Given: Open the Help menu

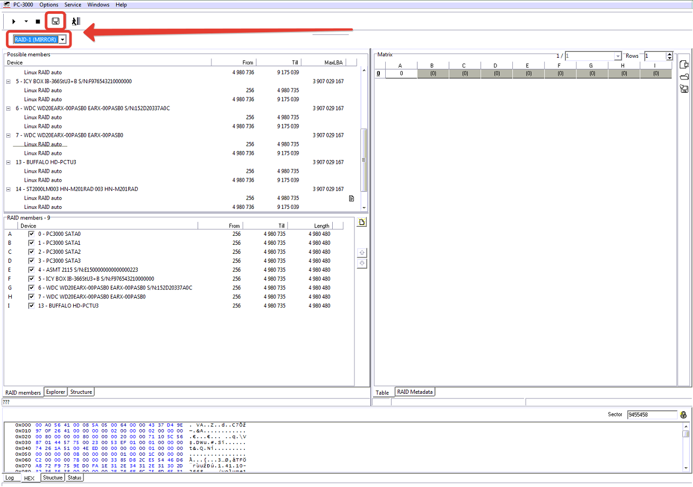Looking at the screenshot, I should [x=121, y=5].
